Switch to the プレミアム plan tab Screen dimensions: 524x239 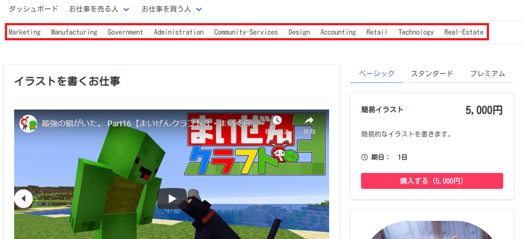pyautogui.click(x=488, y=74)
